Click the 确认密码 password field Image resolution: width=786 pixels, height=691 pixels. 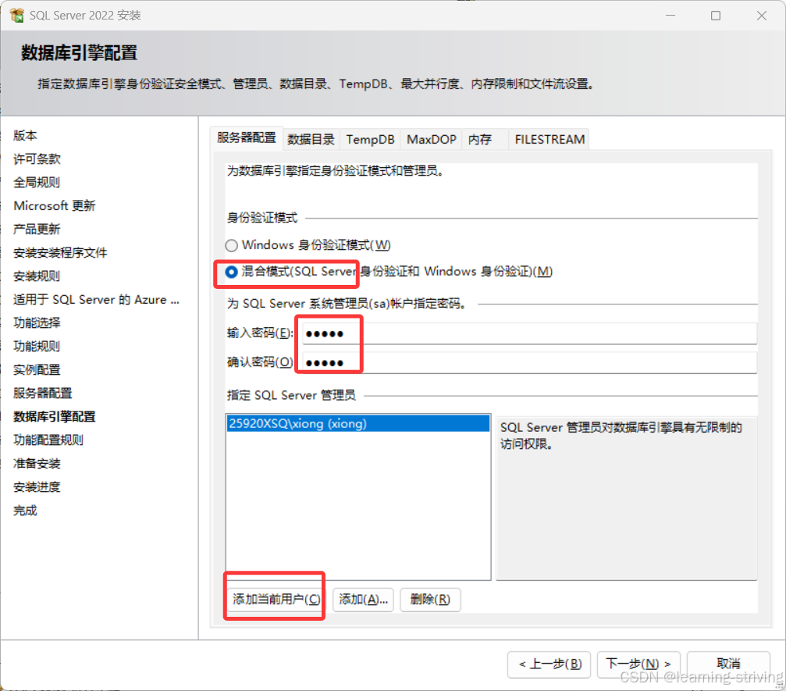pyautogui.click(x=529, y=362)
